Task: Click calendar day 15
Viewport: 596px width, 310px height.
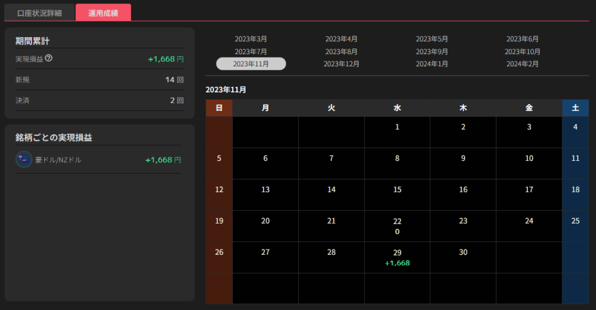Action: pyautogui.click(x=397, y=195)
